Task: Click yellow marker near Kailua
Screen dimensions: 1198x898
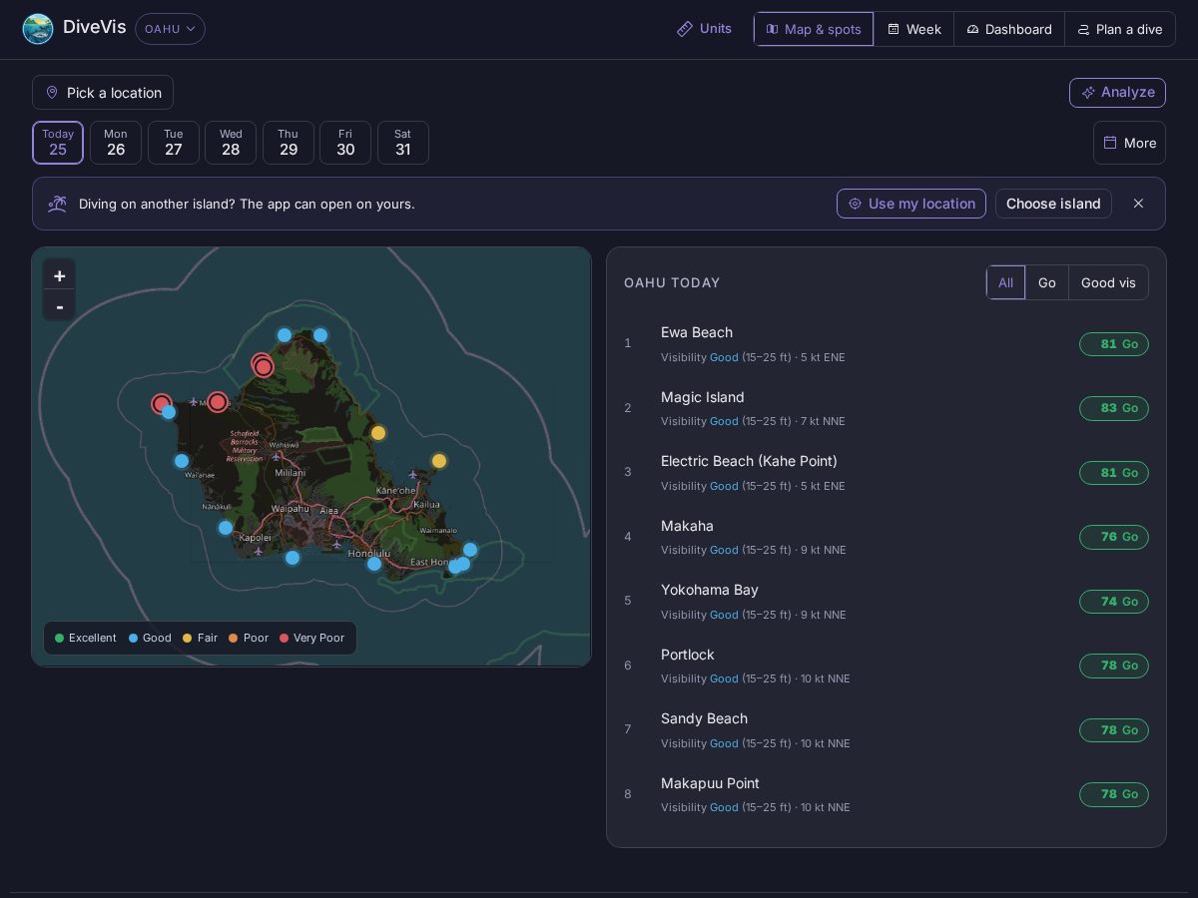Action: tap(439, 461)
